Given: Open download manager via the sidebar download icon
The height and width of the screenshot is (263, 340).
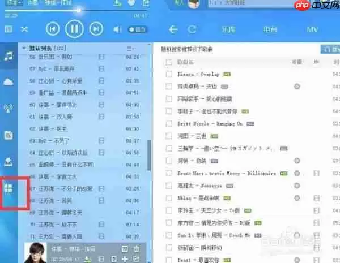Looking at the screenshot, I should click(8, 162).
